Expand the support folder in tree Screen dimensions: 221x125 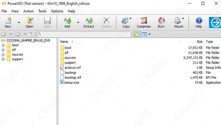click(3, 59)
